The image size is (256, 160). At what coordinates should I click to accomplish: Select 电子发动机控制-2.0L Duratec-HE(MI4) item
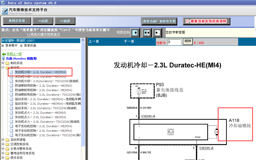tap(44, 131)
